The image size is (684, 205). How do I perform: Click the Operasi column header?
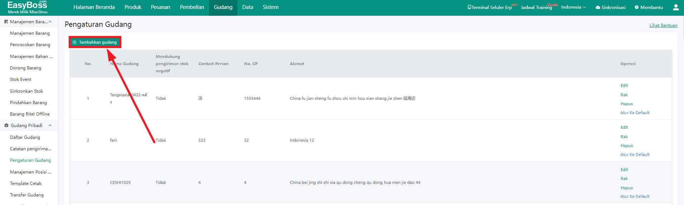pos(628,64)
